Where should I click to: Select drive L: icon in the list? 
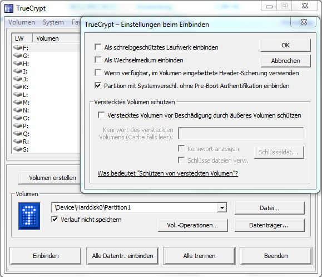(18, 95)
